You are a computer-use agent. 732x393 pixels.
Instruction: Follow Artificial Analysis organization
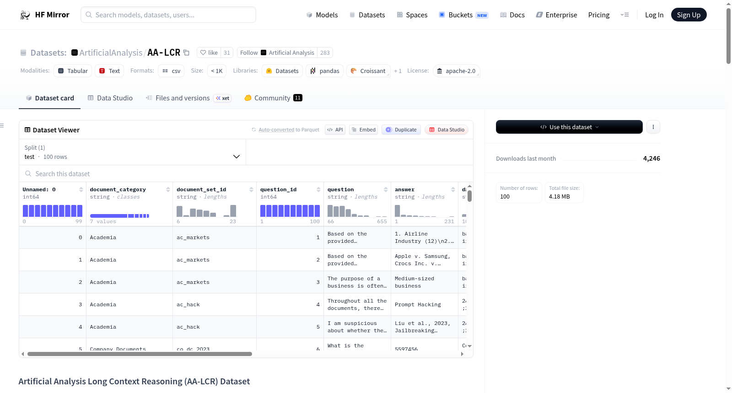coord(277,52)
